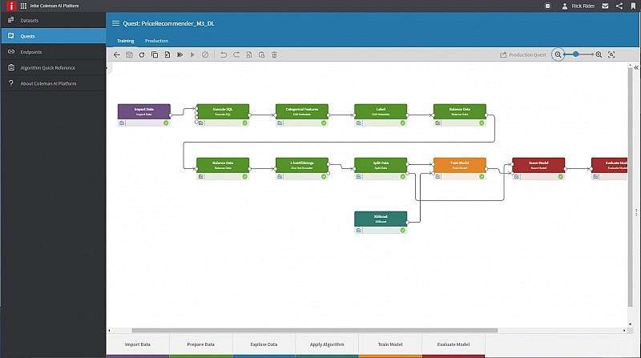Image resolution: width=641 pixels, height=358 pixels.
Task: Open Endpoints in the left sidebar
Action: point(54,52)
